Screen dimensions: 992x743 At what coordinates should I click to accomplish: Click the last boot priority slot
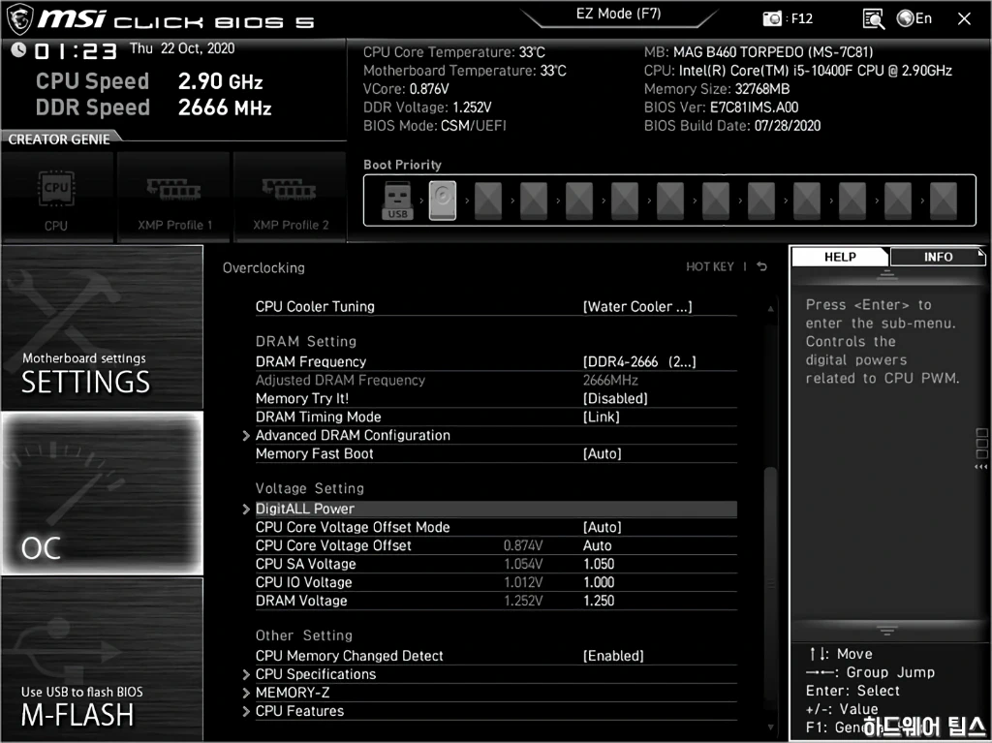(944, 201)
